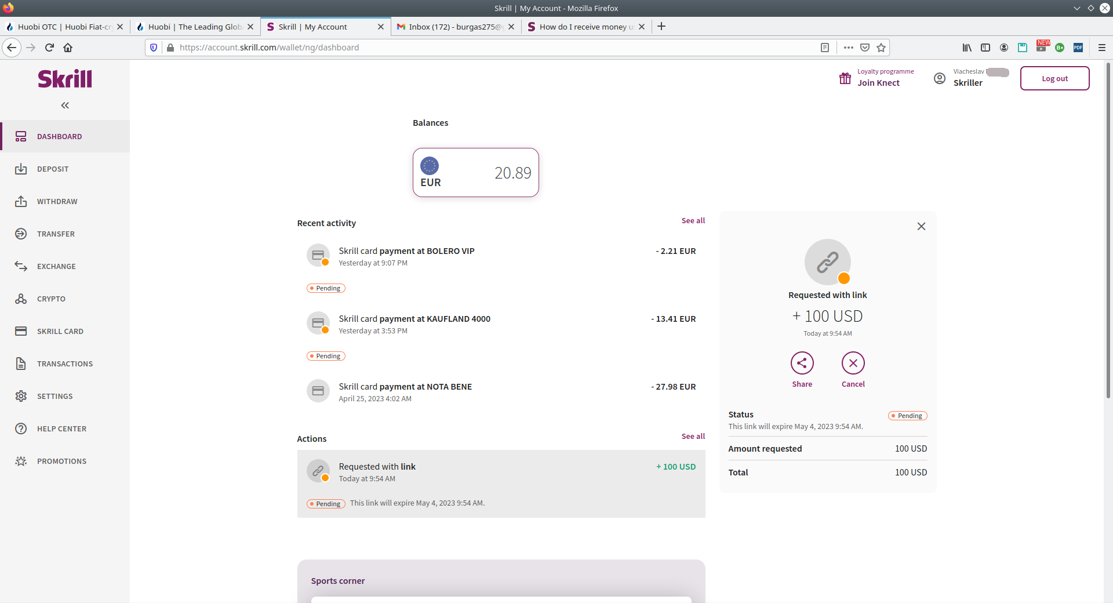Screen dimensions: 1113x603
Task: Toggle Firefox reader view
Action: pos(825,48)
